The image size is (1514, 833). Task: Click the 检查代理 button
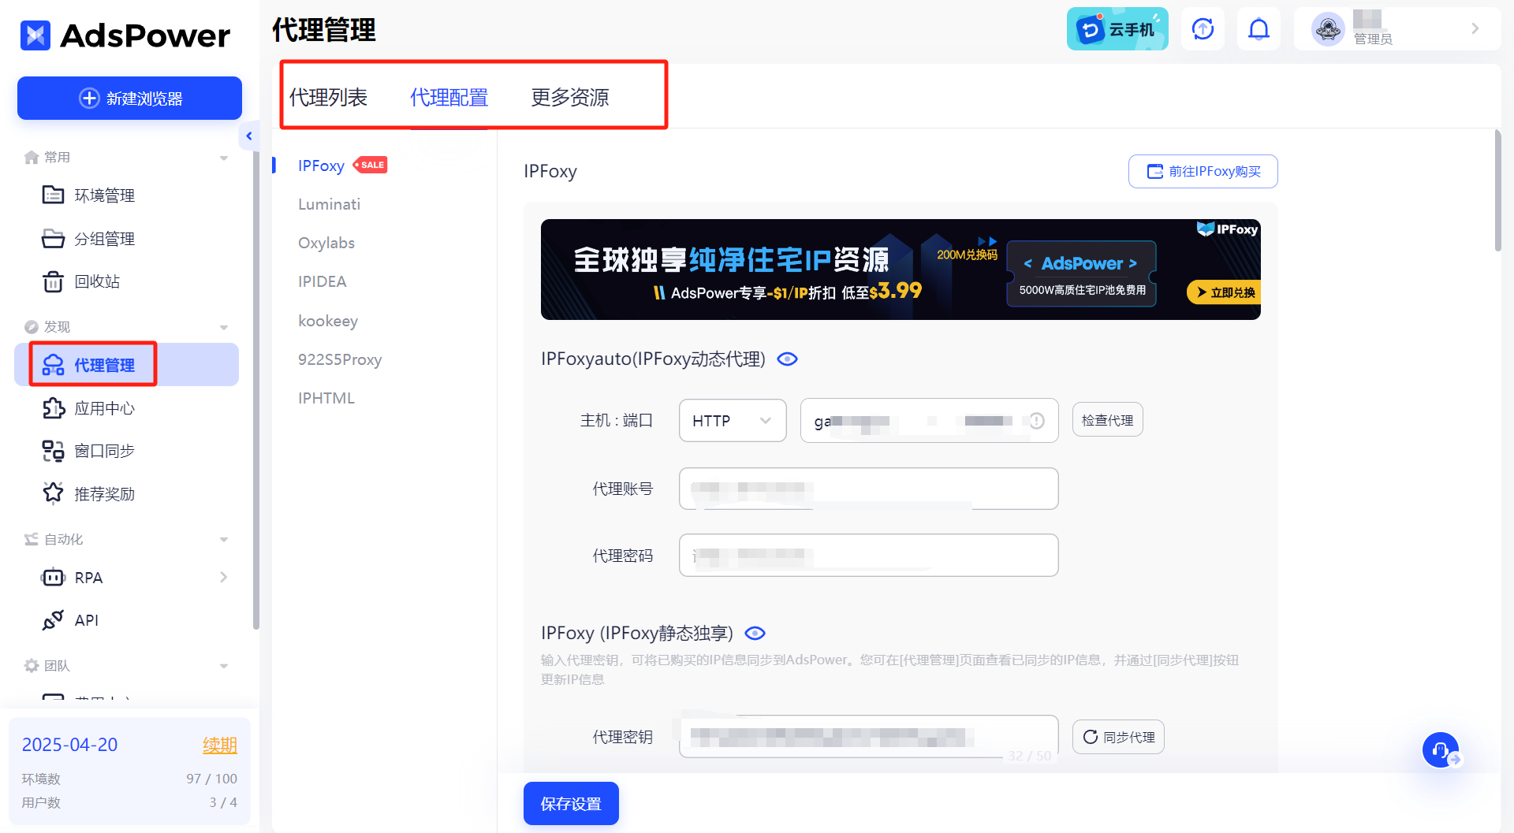pyautogui.click(x=1107, y=420)
